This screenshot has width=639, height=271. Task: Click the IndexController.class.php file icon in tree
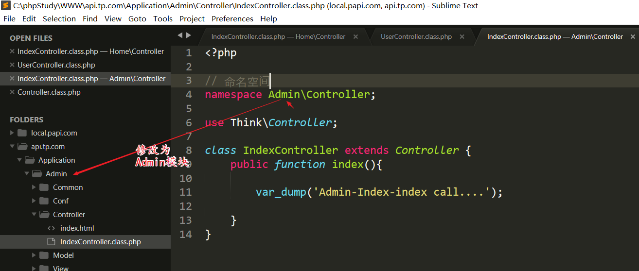(51, 242)
